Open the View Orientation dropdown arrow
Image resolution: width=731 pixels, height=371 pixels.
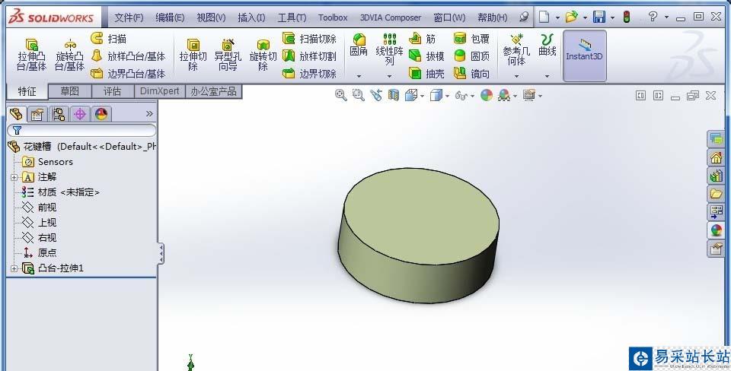tap(423, 96)
